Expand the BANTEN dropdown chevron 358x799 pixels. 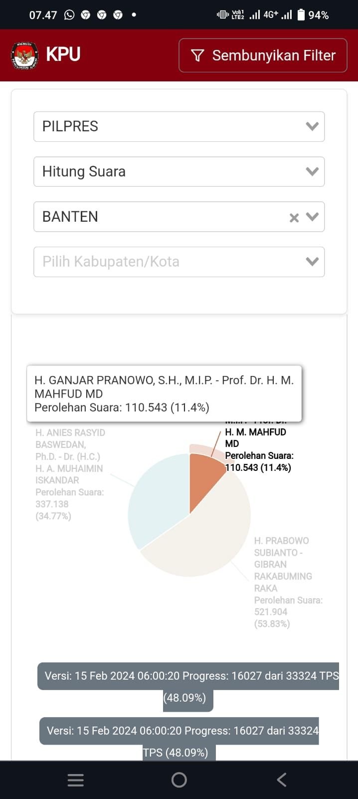coord(313,217)
